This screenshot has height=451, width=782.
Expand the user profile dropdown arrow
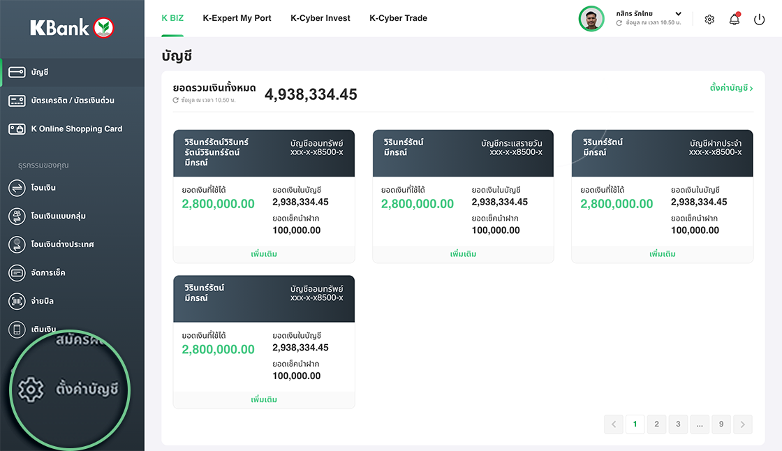pyautogui.click(x=678, y=14)
